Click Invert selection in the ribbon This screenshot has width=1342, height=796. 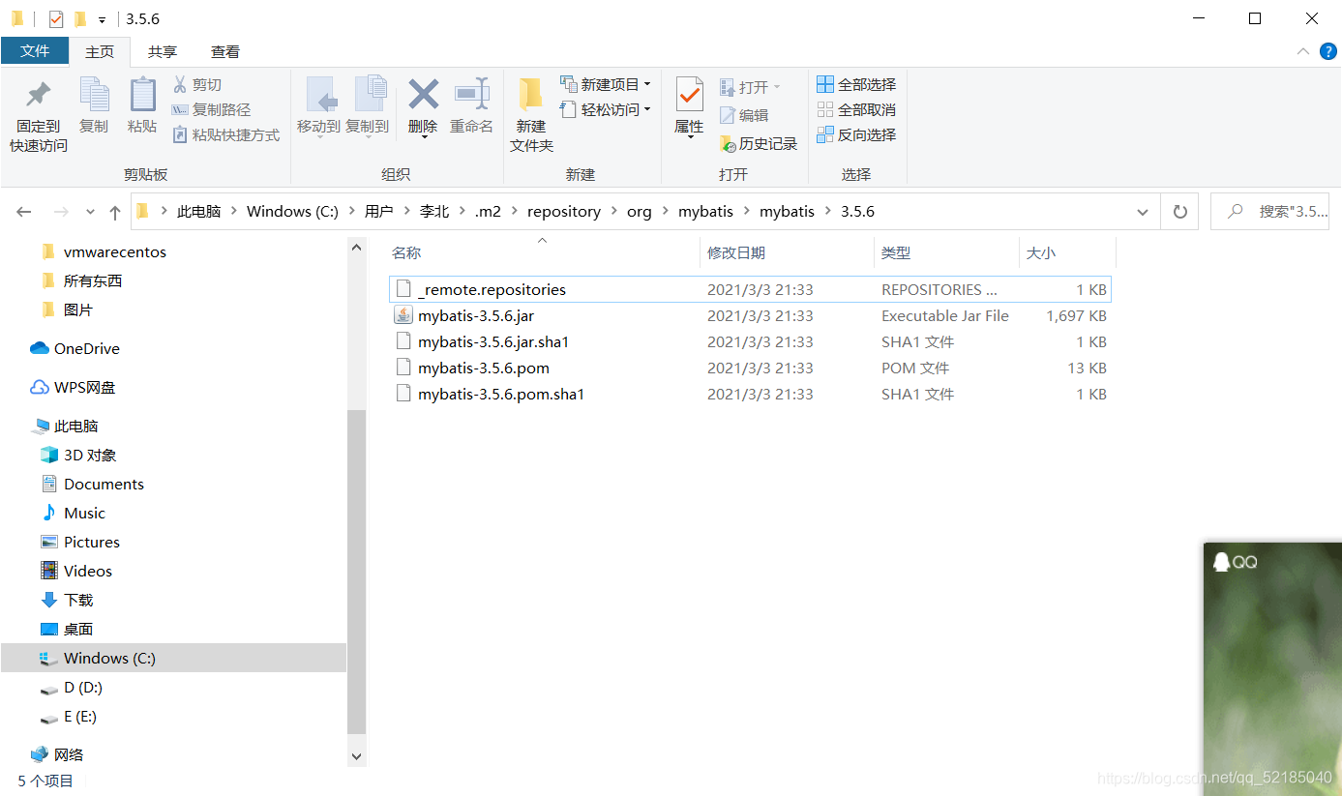tap(856, 135)
